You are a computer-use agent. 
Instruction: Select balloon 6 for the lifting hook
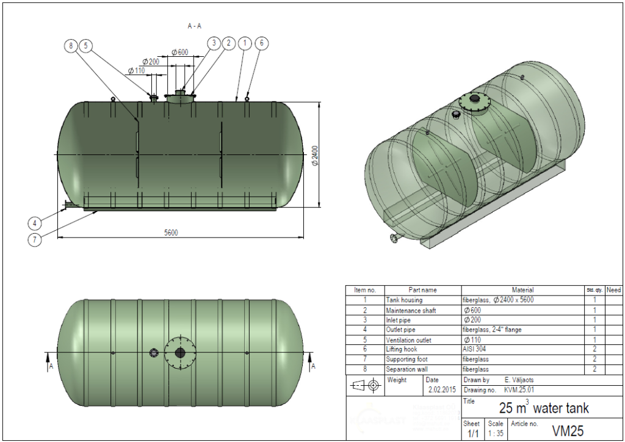pyautogui.click(x=261, y=43)
